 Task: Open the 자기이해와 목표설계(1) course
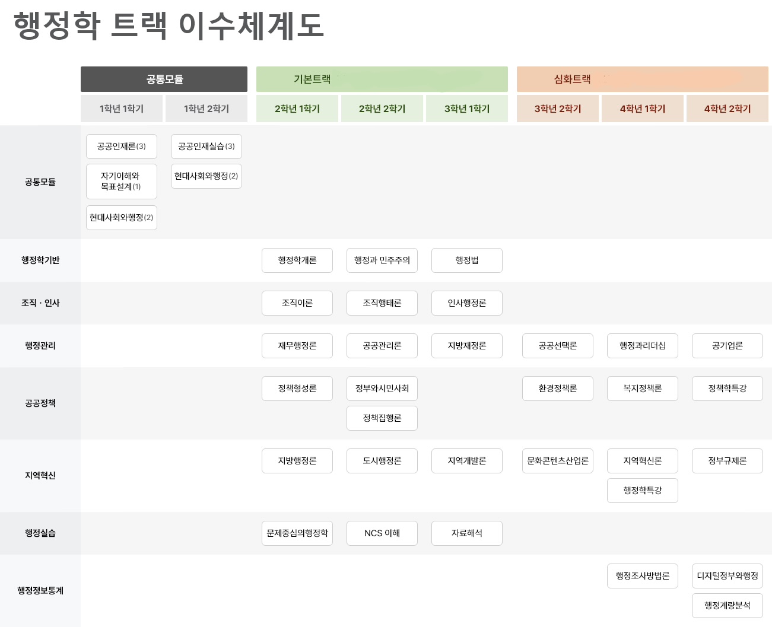122,182
